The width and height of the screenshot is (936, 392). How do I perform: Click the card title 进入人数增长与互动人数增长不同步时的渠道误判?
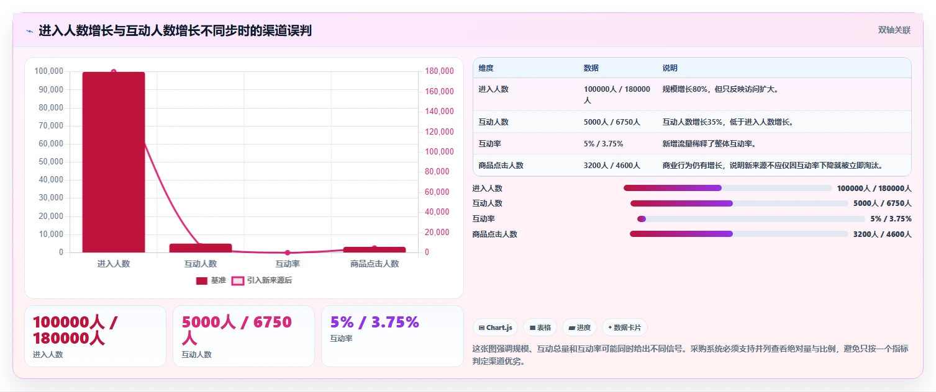tap(175, 30)
